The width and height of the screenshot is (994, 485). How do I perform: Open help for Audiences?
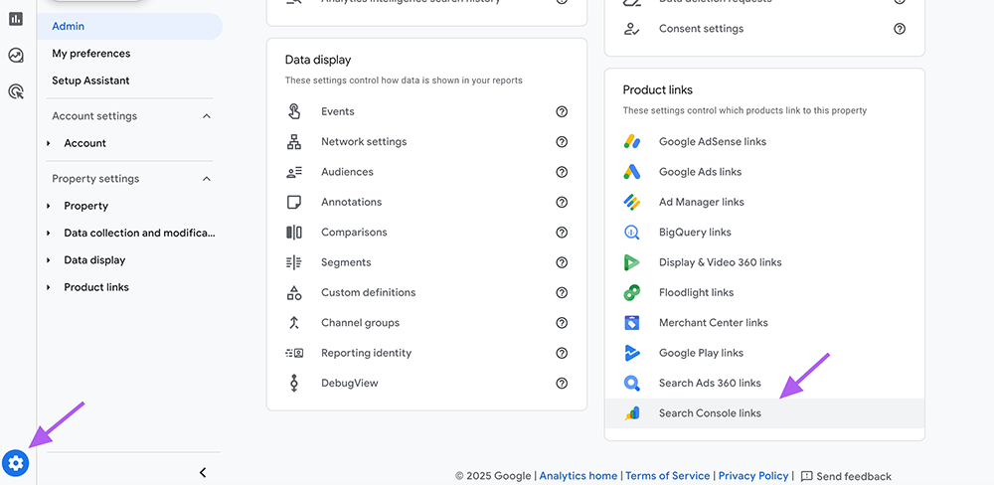[562, 172]
